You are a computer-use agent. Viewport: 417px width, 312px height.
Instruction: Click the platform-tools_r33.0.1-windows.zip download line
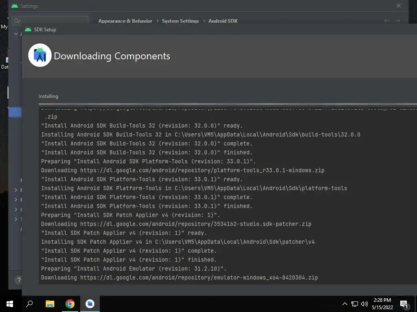(183, 170)
